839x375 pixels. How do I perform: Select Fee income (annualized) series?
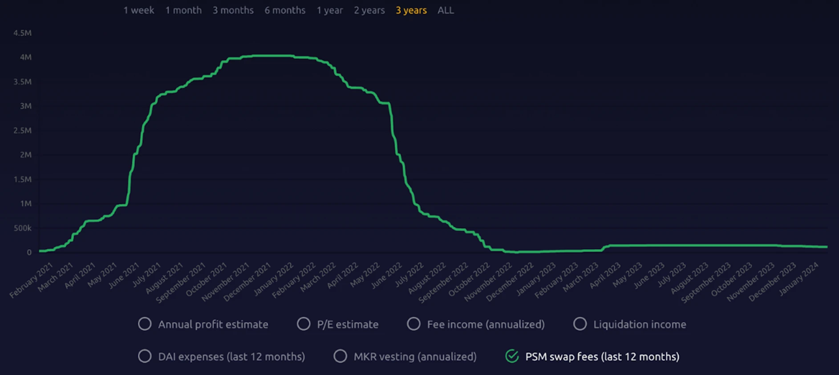point(413,324)
